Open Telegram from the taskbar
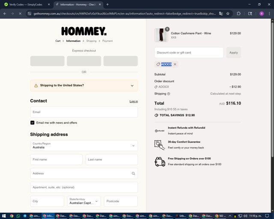274x219 pixels. 25,216
